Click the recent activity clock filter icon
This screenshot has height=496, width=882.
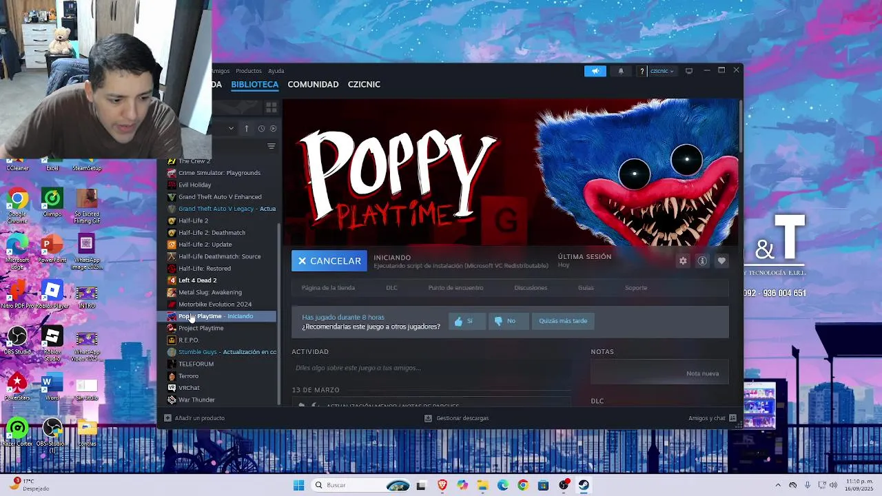point(261,128)
